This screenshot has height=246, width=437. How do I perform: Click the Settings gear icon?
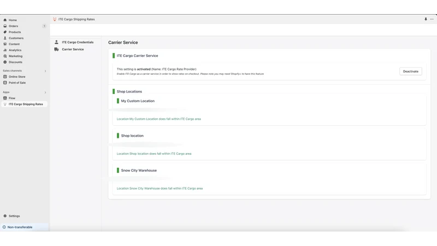tap(5, 216)
